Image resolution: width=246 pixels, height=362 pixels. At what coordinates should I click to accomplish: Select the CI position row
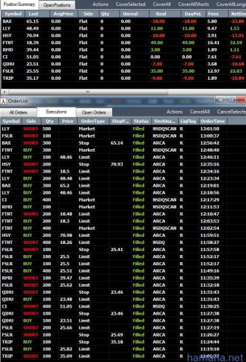click(124, 57)
